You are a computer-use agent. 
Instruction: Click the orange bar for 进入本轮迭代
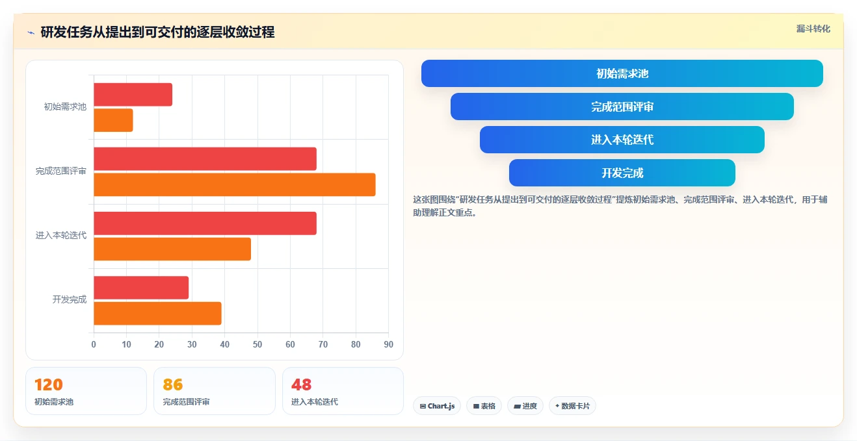tap(172, 249)
